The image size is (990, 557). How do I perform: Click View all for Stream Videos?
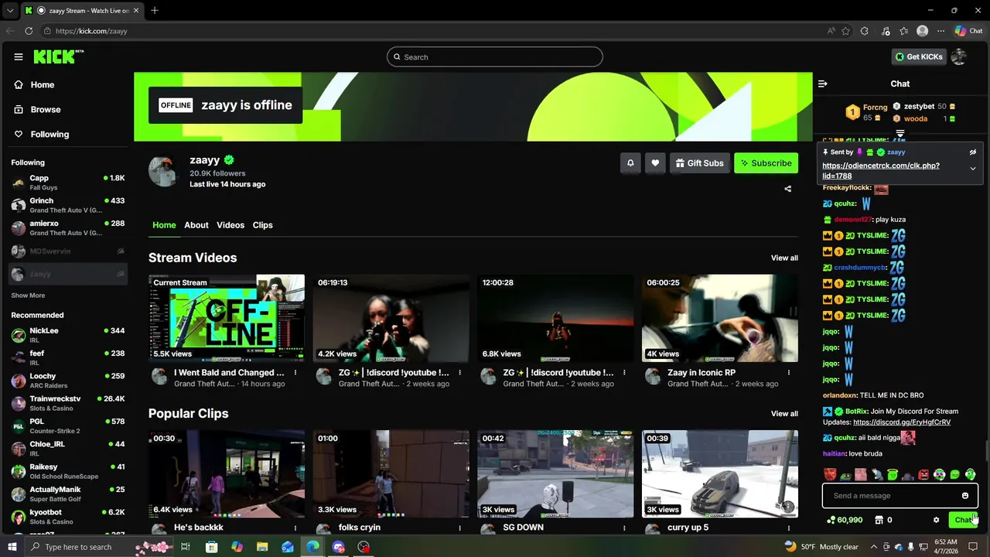(784, 258)
